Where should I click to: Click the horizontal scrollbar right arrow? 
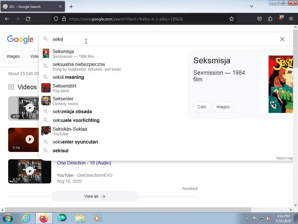point(291,210)
